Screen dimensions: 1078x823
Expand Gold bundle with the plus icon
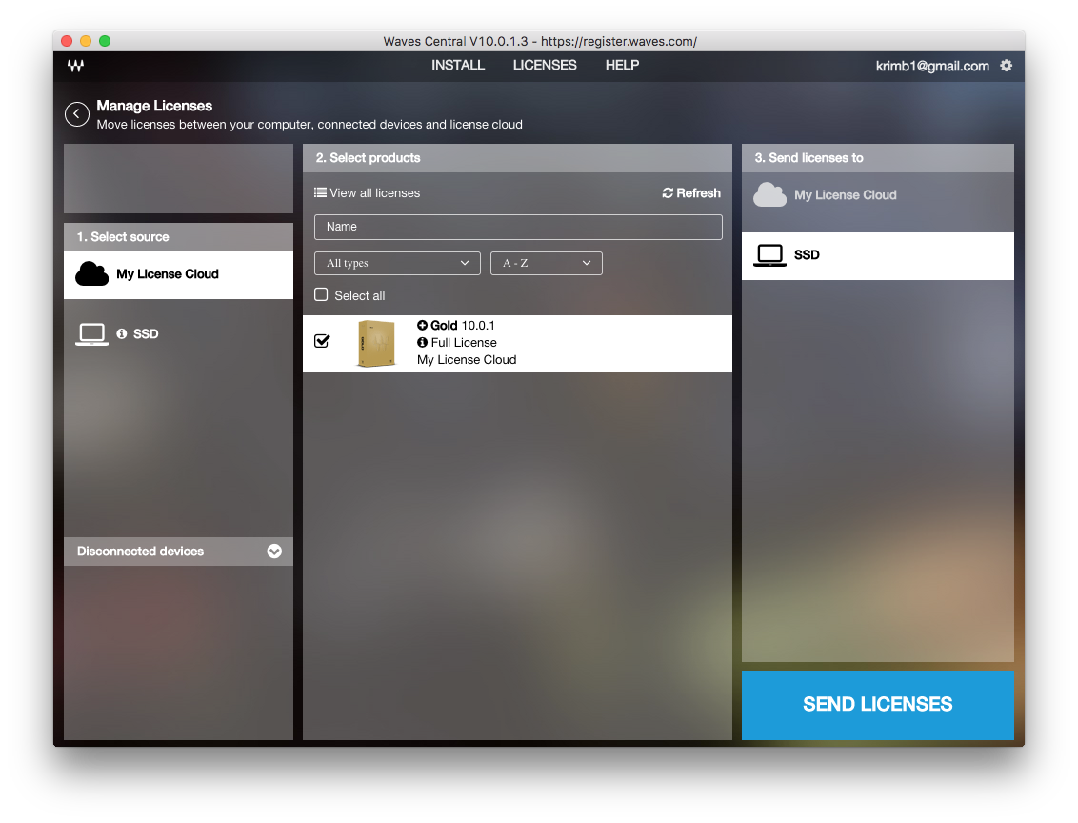coord(422,325)
